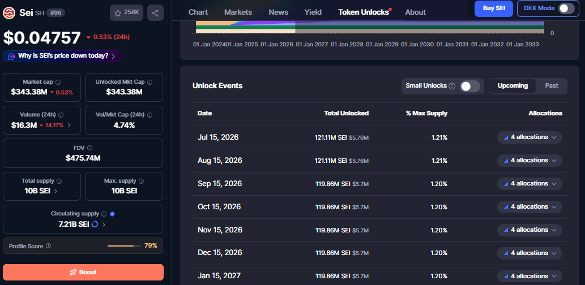The width and height of the screenshot is (585, 285).
Task: Click the Date column header
Action: pos(204,113)
